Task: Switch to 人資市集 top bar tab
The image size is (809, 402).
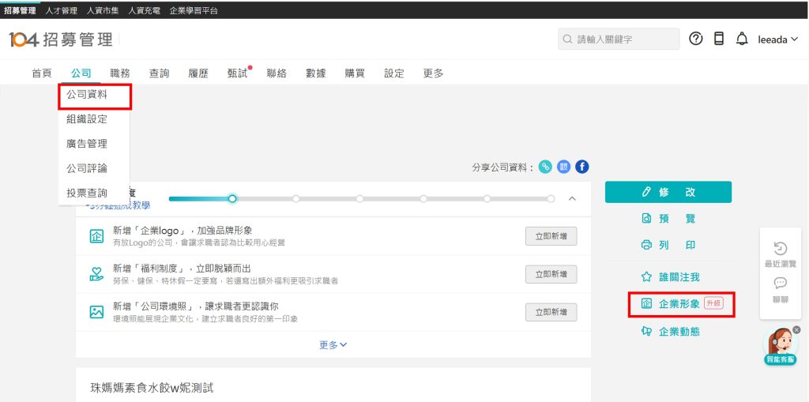Action: point(103,9)
